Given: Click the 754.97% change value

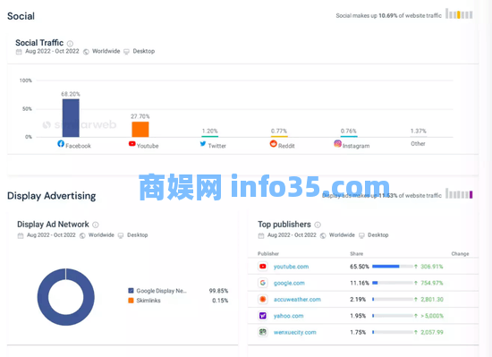Looking at the screenshot, I should (432, 283).
